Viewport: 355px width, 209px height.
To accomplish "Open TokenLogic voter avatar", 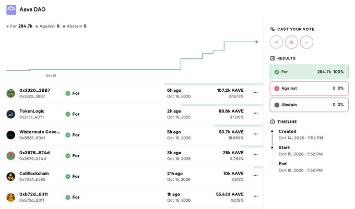I will click(x=10, y=114).
